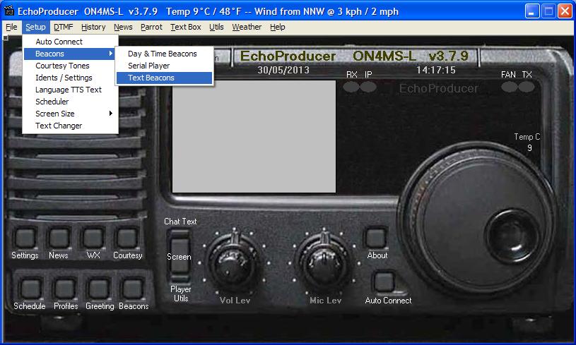576x345 pixels.
Task: Click the TX indicator light
Action: 527,87
